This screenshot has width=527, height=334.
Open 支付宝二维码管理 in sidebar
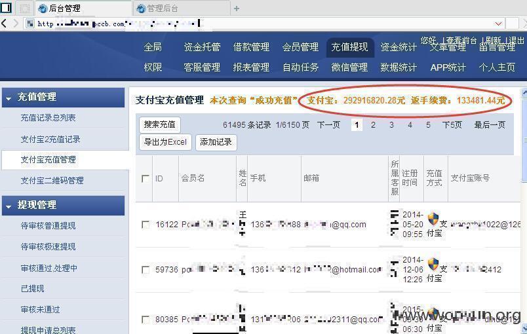52,181
